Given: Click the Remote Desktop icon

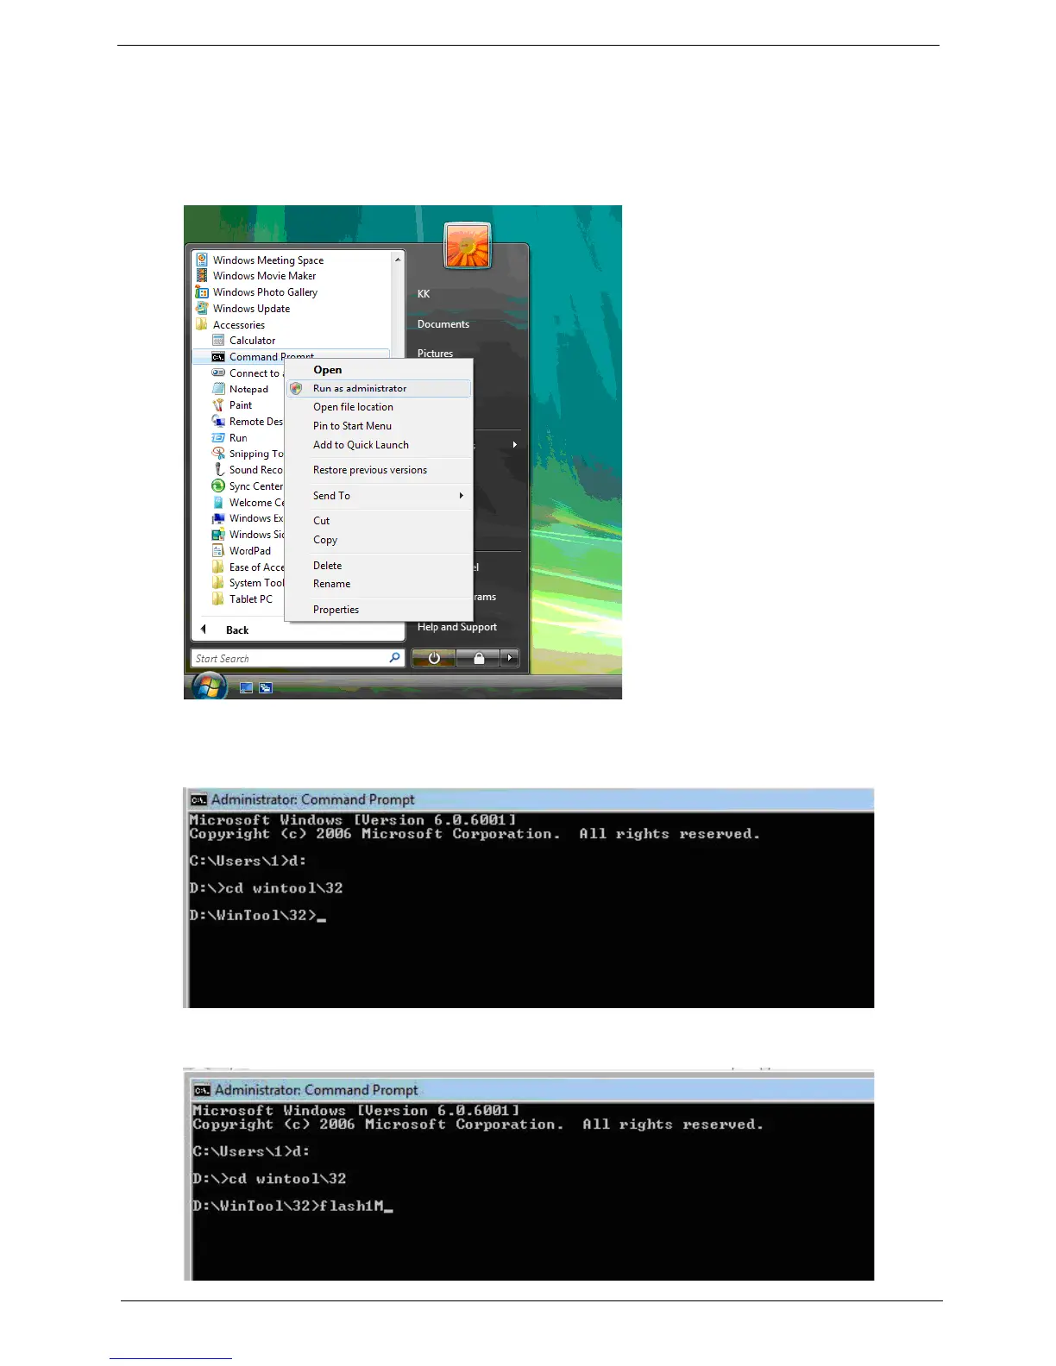Looking at the screenshot, I should point(218,422).
